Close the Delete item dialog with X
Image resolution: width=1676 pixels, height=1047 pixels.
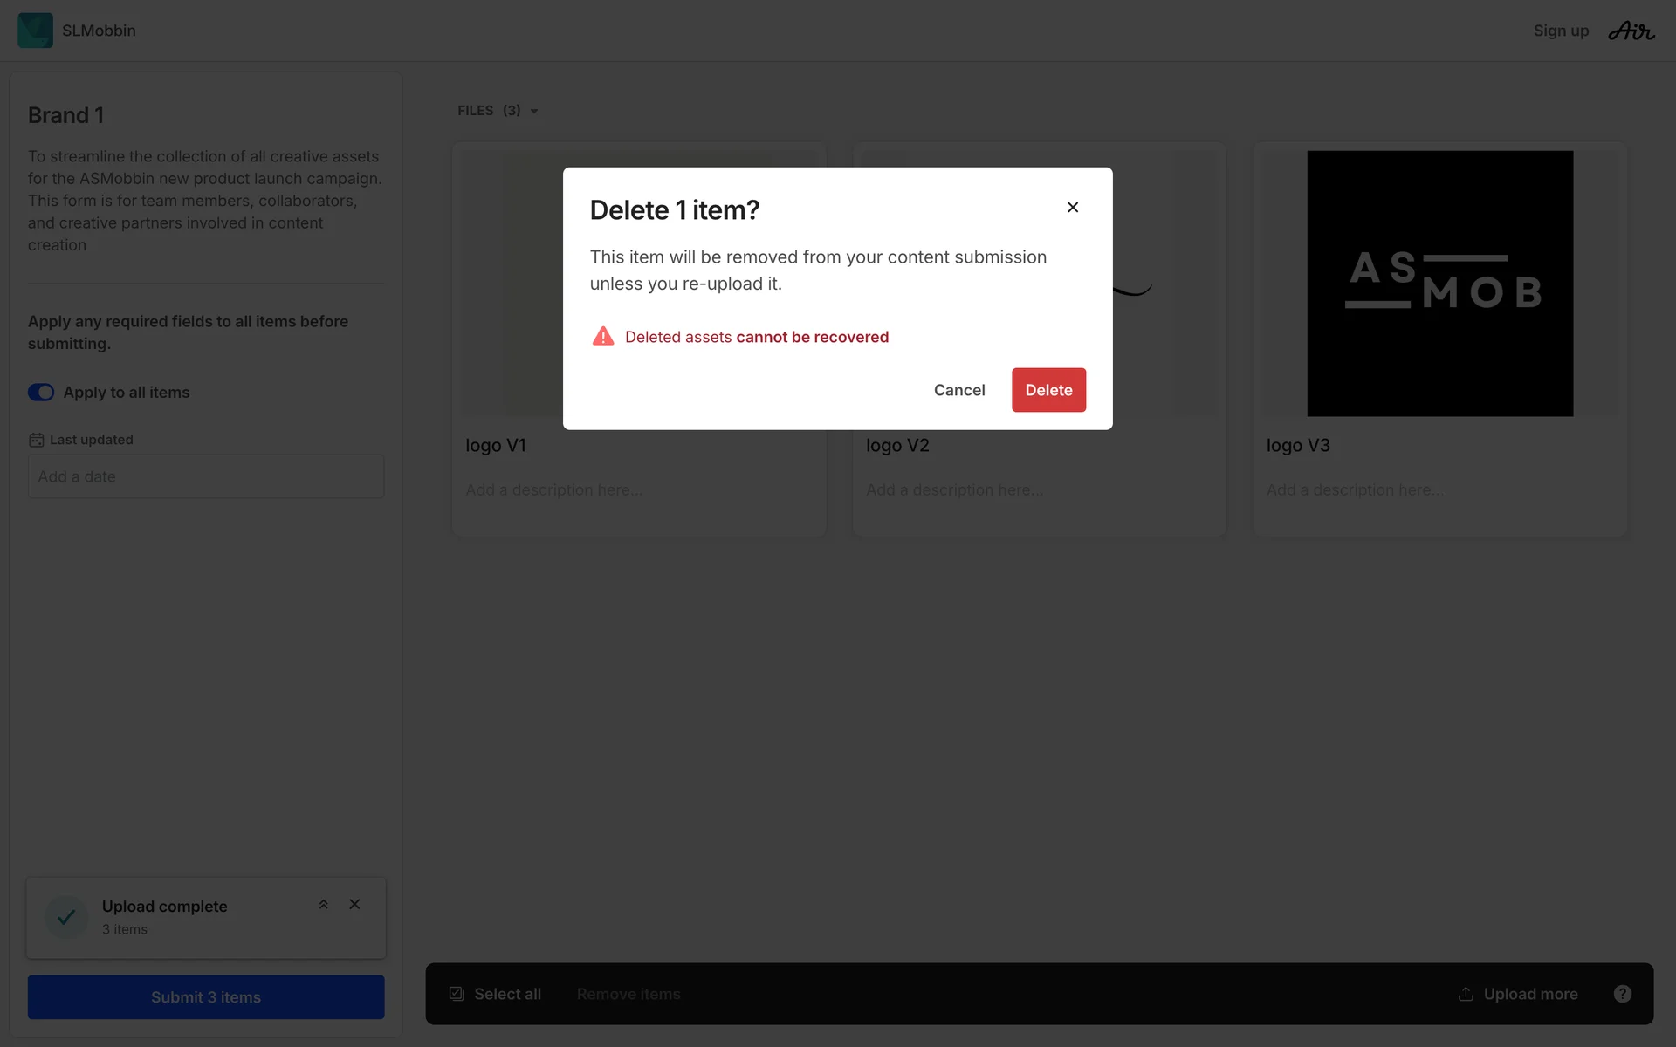[1073, 207]
